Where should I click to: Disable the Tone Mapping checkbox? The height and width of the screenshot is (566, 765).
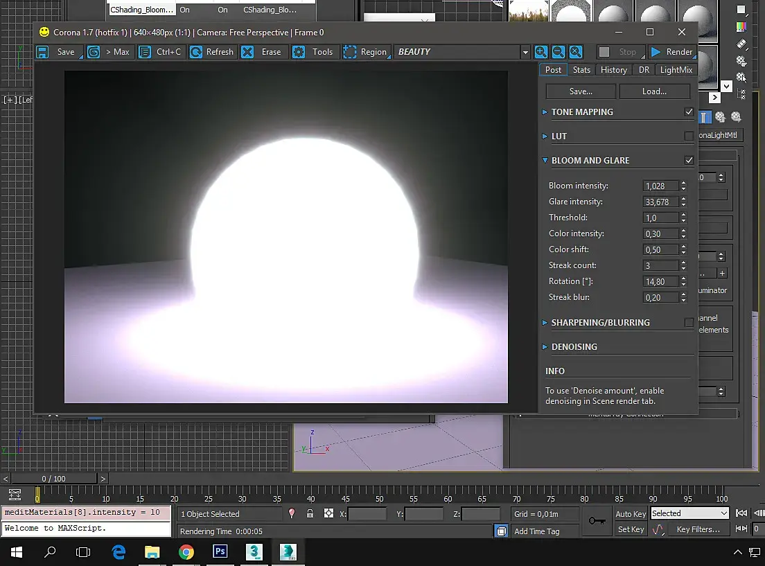(x=689, y=112)
